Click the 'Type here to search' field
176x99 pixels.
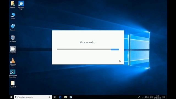pos(33,97)
